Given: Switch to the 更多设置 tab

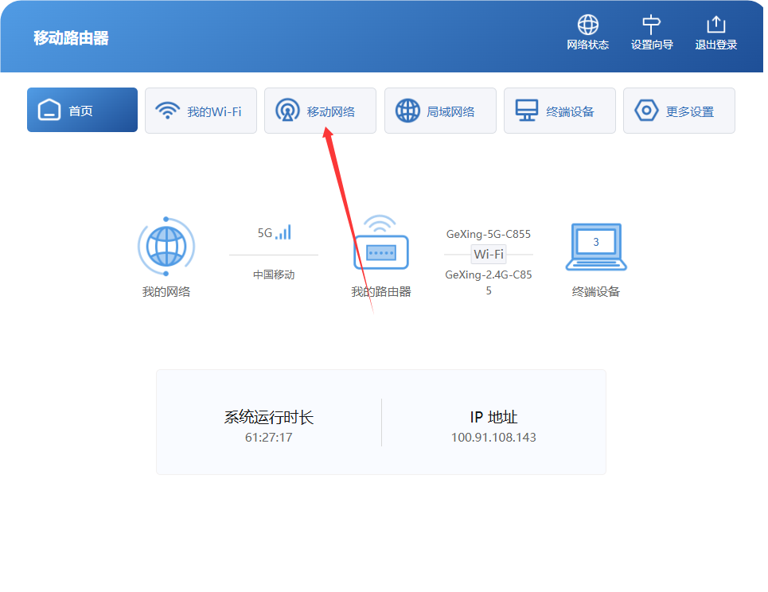Looking at the screenshot, I should (680, 111).
